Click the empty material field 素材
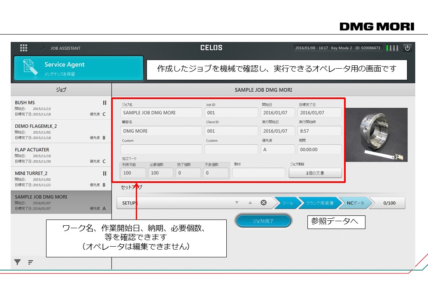The height and width of the screenshot is (296, 428). click(x=259, y=173)
